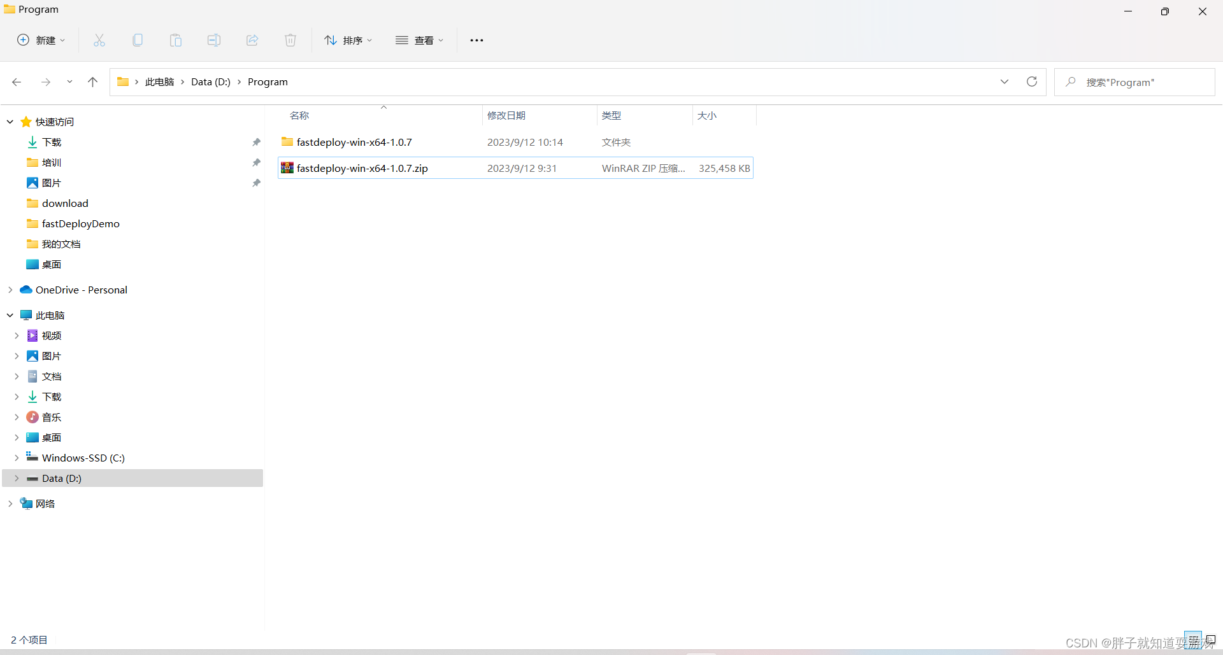Open the 新建 menu
The height and width of the screenshot is (655, 1223).
coord(40,39)
